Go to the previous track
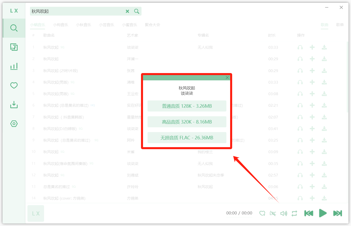 [x=309, y=213]
